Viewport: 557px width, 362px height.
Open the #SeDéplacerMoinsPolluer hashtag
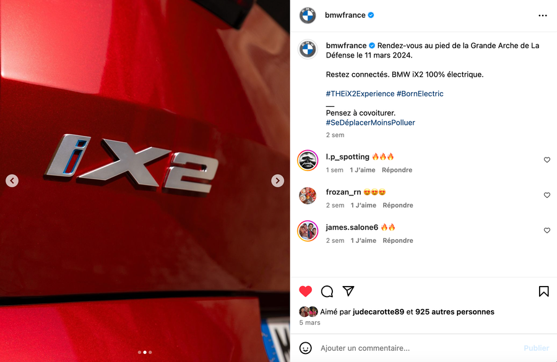pyautogui.click(x=371, y=122)
